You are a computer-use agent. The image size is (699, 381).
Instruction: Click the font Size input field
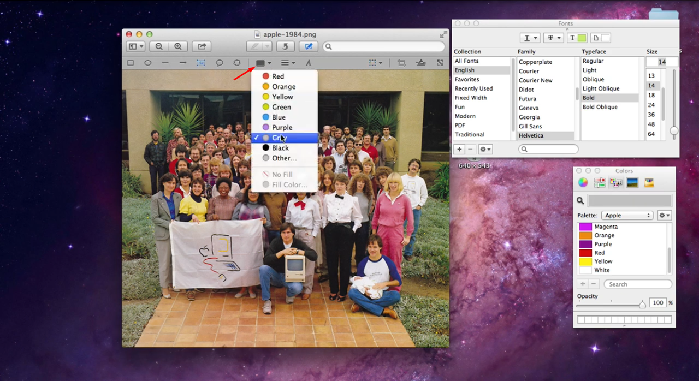[662, 62]
